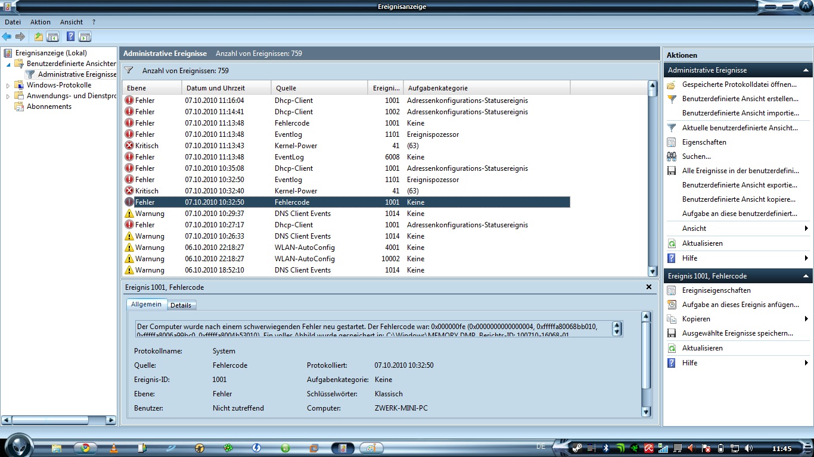
Task: Collapse the Ereignis 1001, Fehlercode actions section
Action: click(x=806, y=276)
